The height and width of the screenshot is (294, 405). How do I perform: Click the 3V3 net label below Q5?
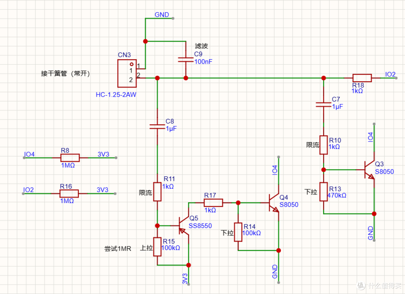tap(185, 279)
